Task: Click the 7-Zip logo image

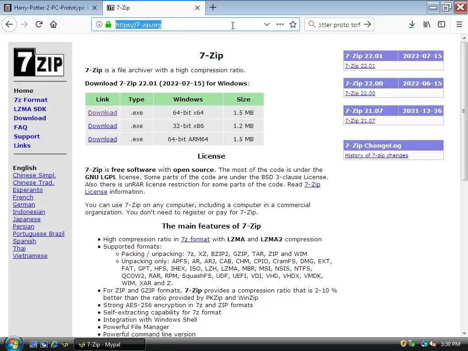Action: (39, 62)
